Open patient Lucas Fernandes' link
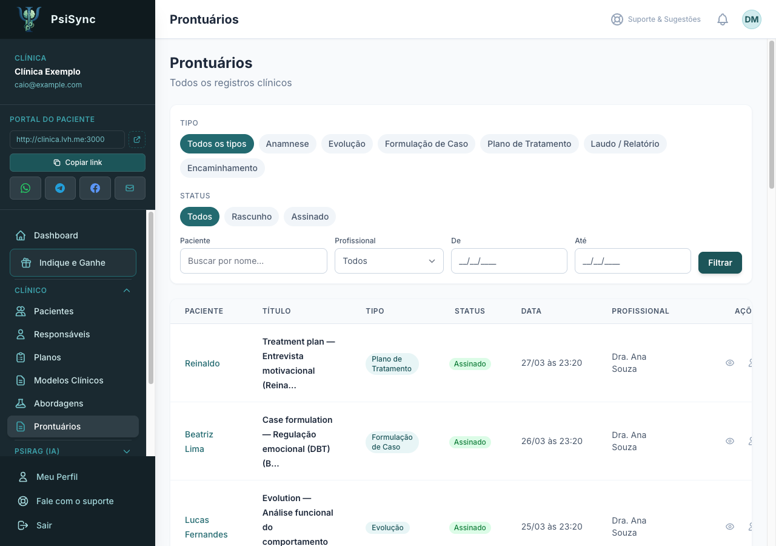 click(206, 527)
